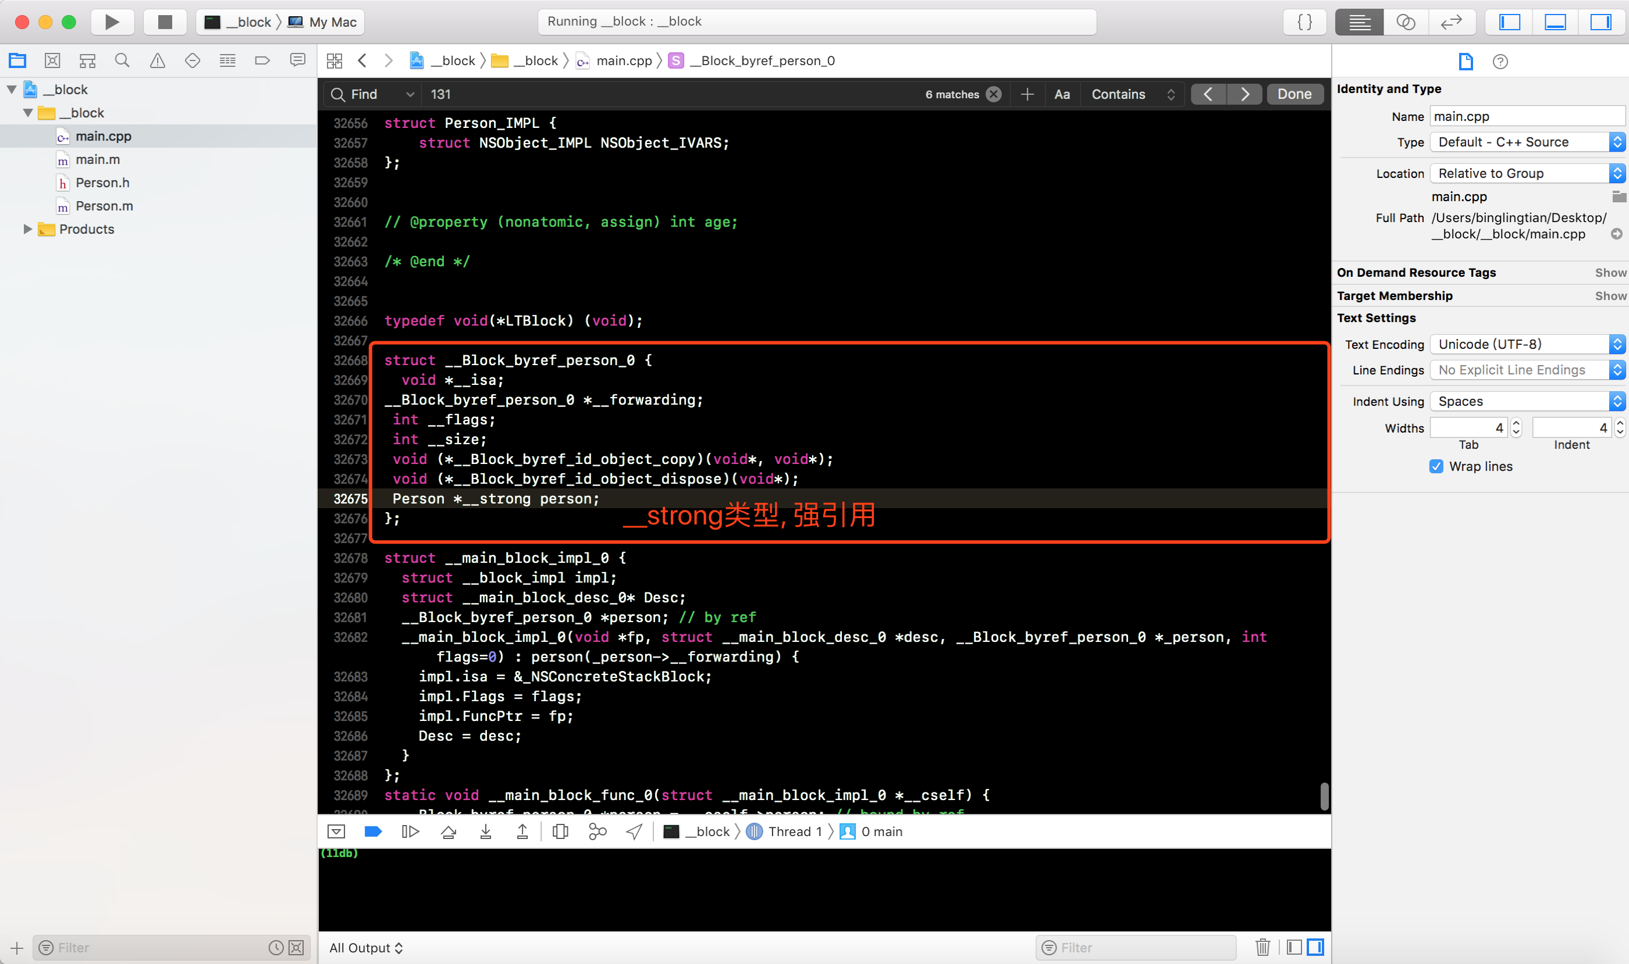
Task: Clear the find search field
Action: click(994, 94)
